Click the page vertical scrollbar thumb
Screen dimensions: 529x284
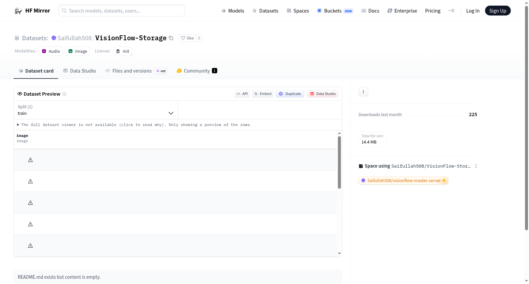tap(526, 118)
